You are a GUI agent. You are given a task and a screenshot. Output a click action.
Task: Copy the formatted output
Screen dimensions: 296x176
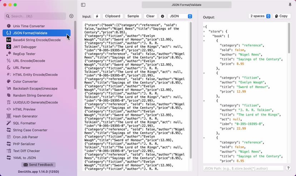click(281, 16)
